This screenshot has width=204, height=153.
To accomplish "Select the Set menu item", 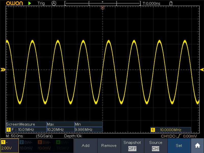I will click(x=179, y=146).
